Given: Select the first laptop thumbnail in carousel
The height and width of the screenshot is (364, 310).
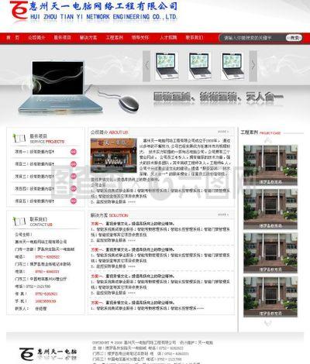Looking at the screenshot, I should [167, 66].
